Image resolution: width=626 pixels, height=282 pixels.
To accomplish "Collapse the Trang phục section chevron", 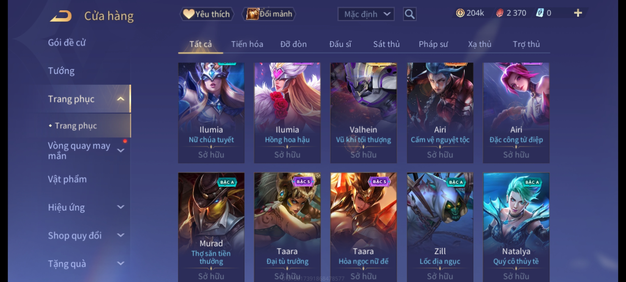I will [121, 99].
